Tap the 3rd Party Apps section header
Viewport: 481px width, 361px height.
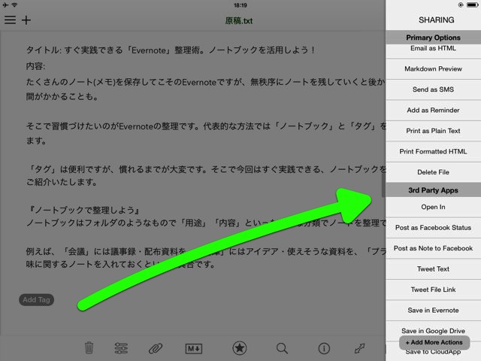[433, 190]
